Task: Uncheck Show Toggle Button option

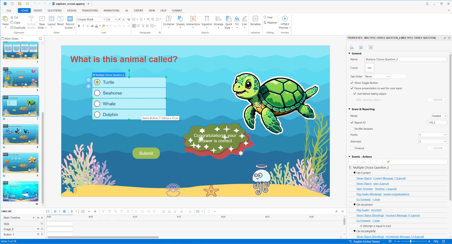Action: click(x=352, y=83)
